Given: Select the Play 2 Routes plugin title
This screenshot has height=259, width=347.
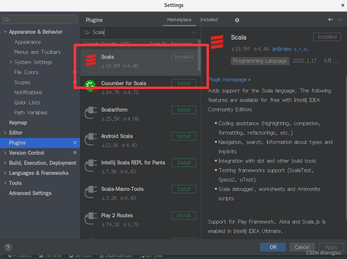Looking at the screenshot, I should (117, 216).
